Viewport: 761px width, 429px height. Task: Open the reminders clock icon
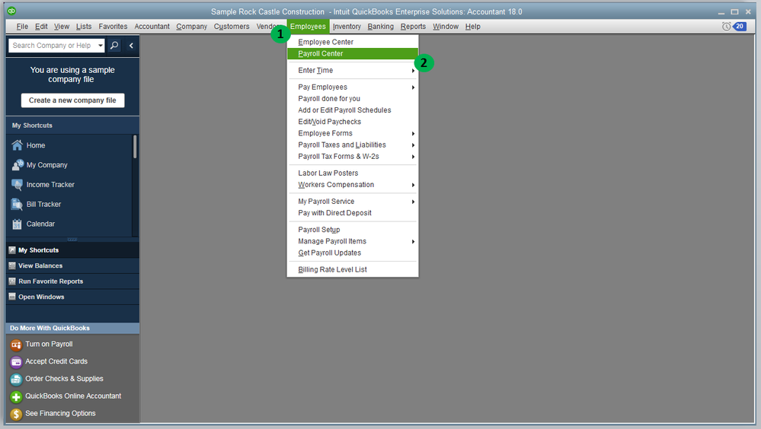click(727, 26)
